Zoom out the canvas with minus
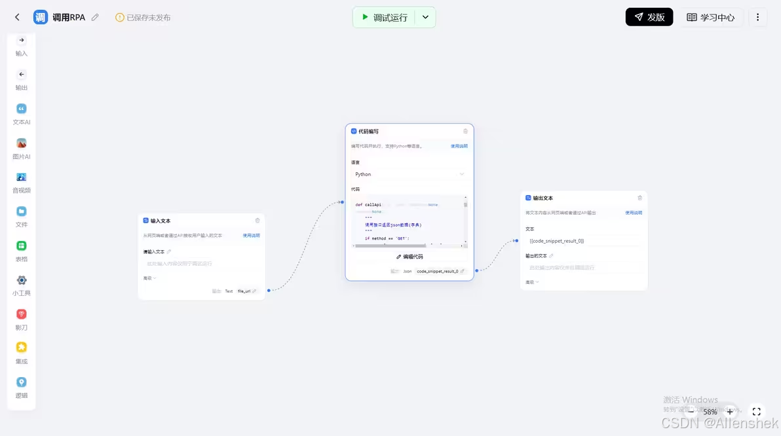 coord(691,412)
